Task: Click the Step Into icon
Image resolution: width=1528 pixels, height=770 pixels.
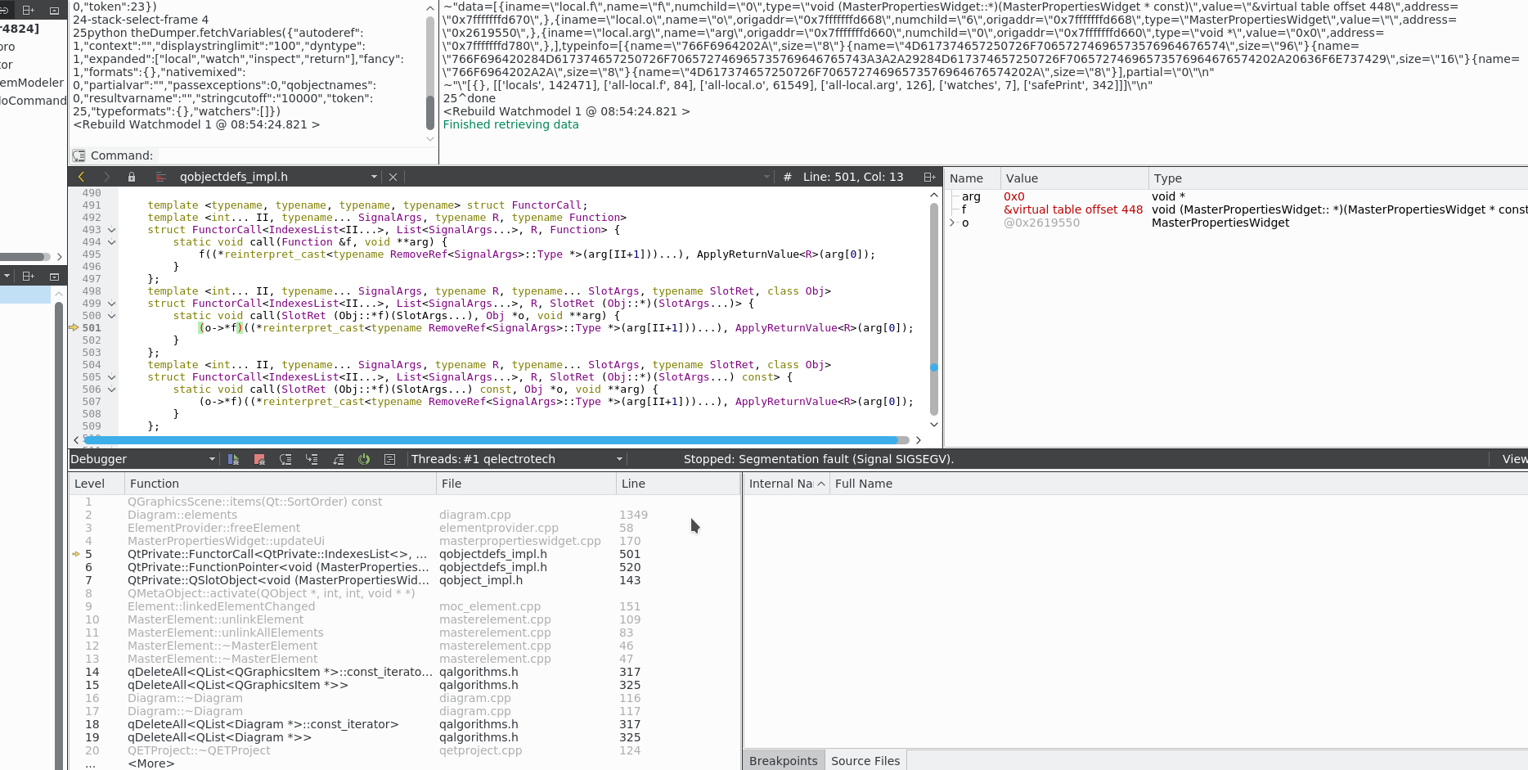Action: (312, 460)
